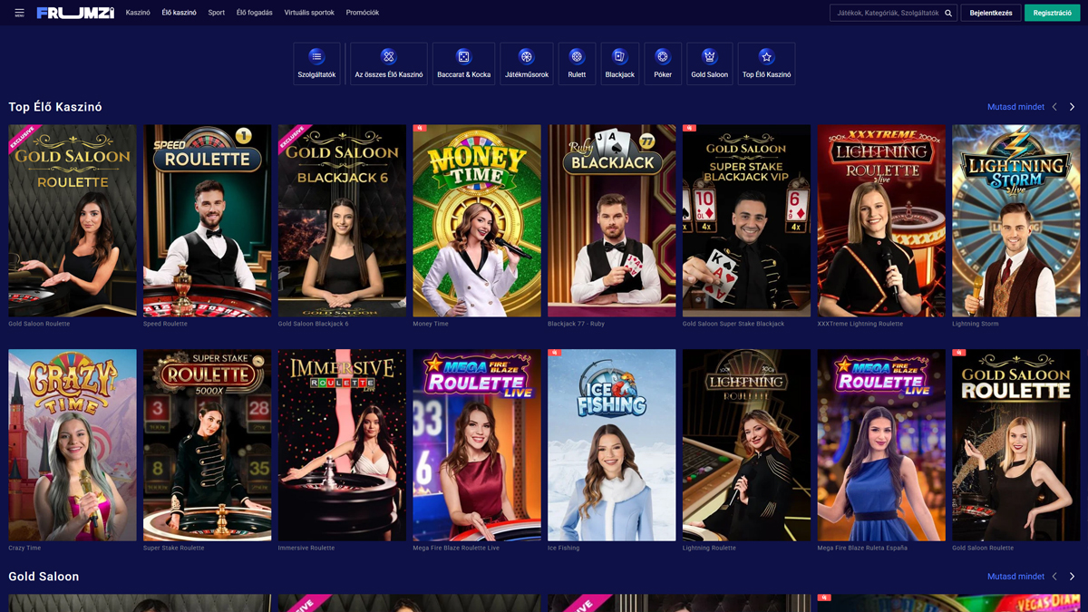Focus the game search input field
The image size is (1088, 612).
click(887, 14)
